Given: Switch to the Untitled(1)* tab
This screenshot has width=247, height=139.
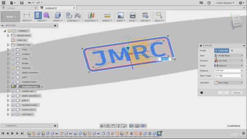Looking at the screenshot, I should click(x=51, y=8).
